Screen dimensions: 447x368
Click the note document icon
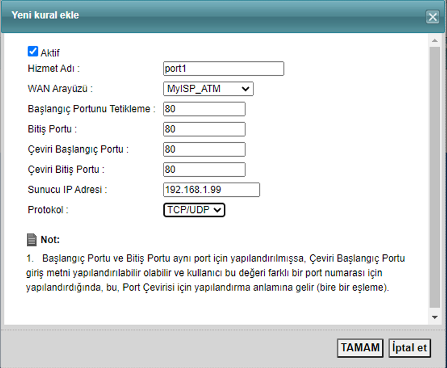click(32, 240)
